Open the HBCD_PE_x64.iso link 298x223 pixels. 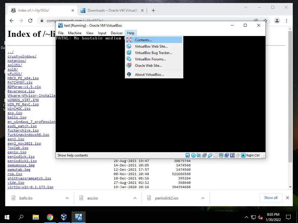tap(23, 78)
